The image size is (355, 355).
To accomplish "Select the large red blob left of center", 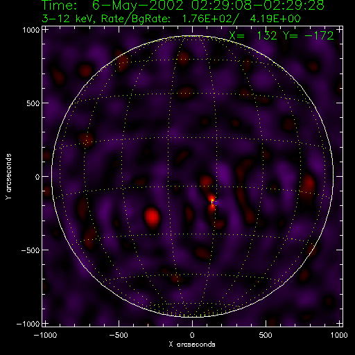I will click(152, 217).
